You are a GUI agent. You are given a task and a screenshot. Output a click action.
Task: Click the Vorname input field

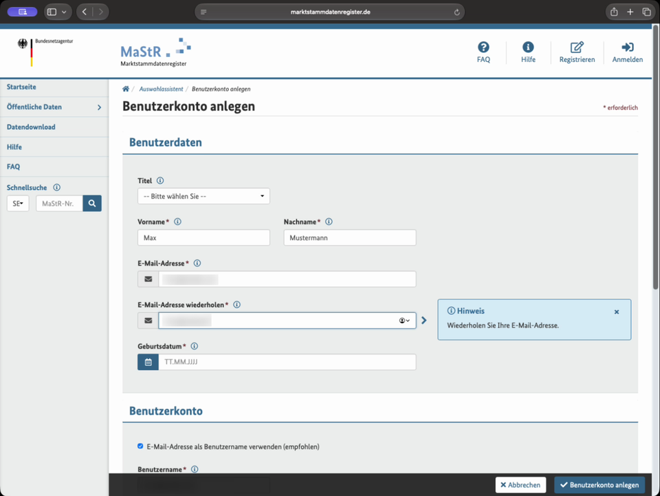[x=203, y=237]
